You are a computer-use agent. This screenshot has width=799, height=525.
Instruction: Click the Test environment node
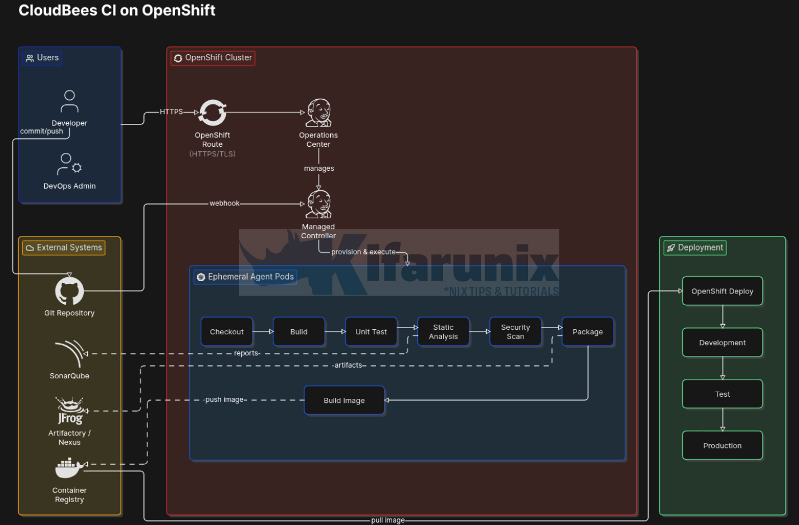[722, 394]
